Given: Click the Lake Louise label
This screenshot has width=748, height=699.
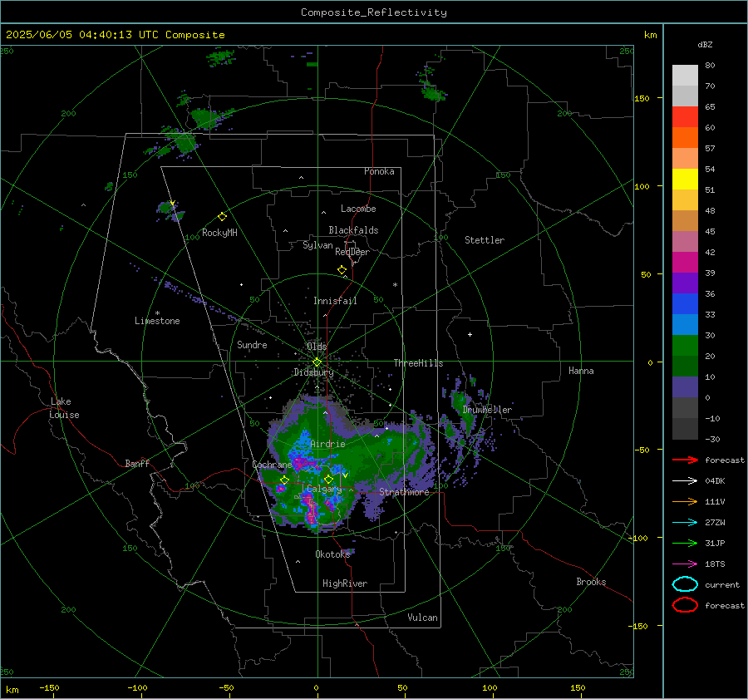Looking at the screenshot, I should (64, 408).
